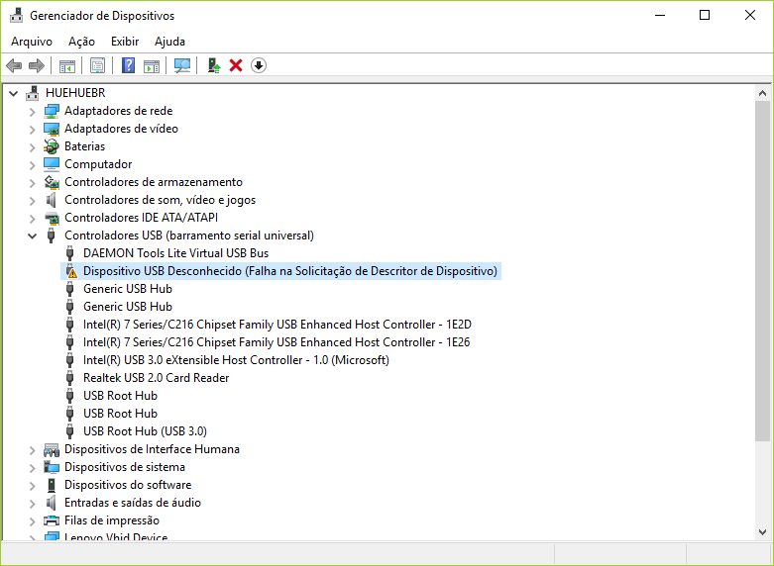This screenshot has height=566, width=774.
Task: Expand Controladores de som, vídeo e jogos
Action: [x=33, y=200]
